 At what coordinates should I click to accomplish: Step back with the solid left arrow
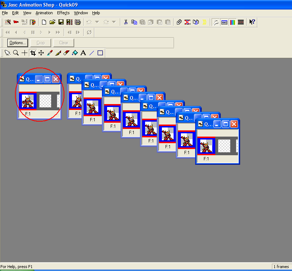[x=16, y=33]
